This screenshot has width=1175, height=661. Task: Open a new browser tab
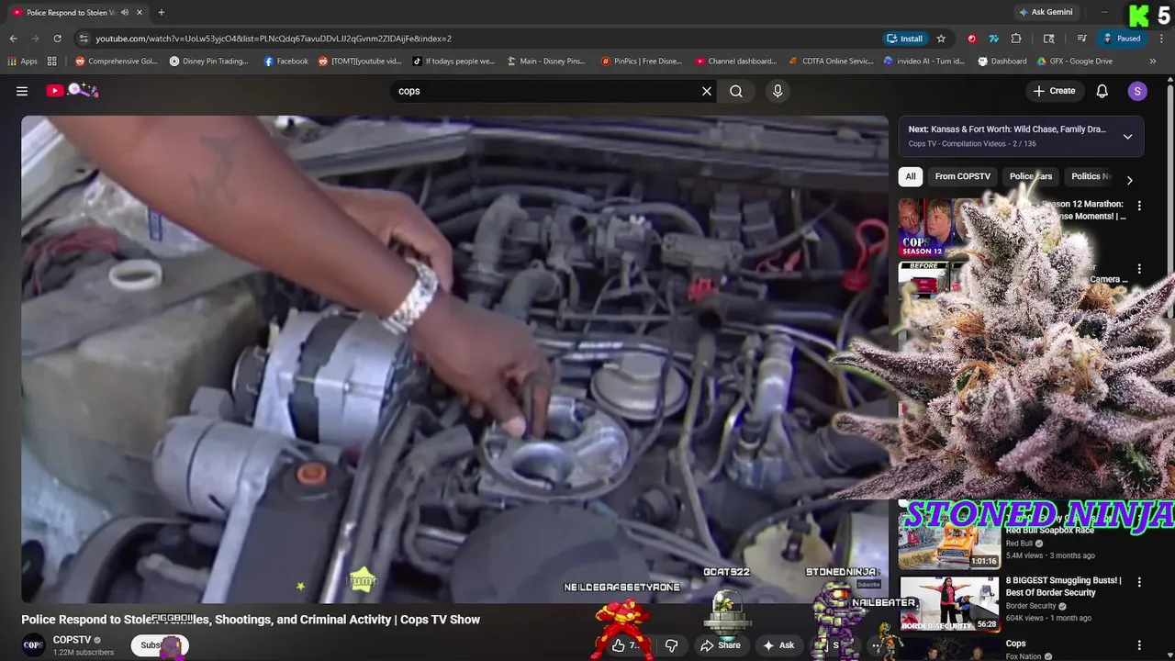tap(162, 12)
